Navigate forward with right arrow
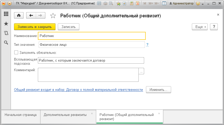The height and width of the screenshot is (125, 224). tap(40, 15)
